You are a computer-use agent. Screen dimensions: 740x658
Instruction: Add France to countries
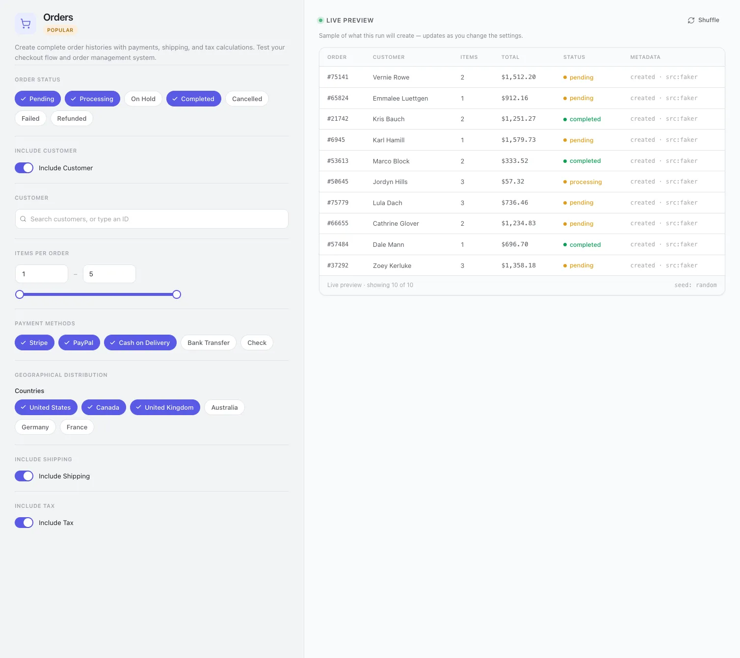77,427
